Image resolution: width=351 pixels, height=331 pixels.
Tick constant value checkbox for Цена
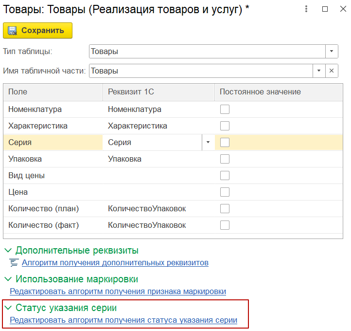(x=225, y=192)
